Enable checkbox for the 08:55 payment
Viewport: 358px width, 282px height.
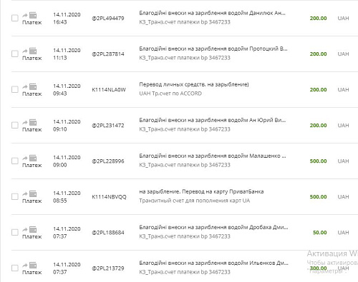[x=15, y=196]
